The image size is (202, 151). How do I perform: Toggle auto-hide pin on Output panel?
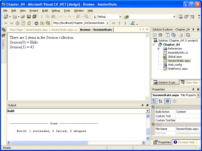click(142, 105)
